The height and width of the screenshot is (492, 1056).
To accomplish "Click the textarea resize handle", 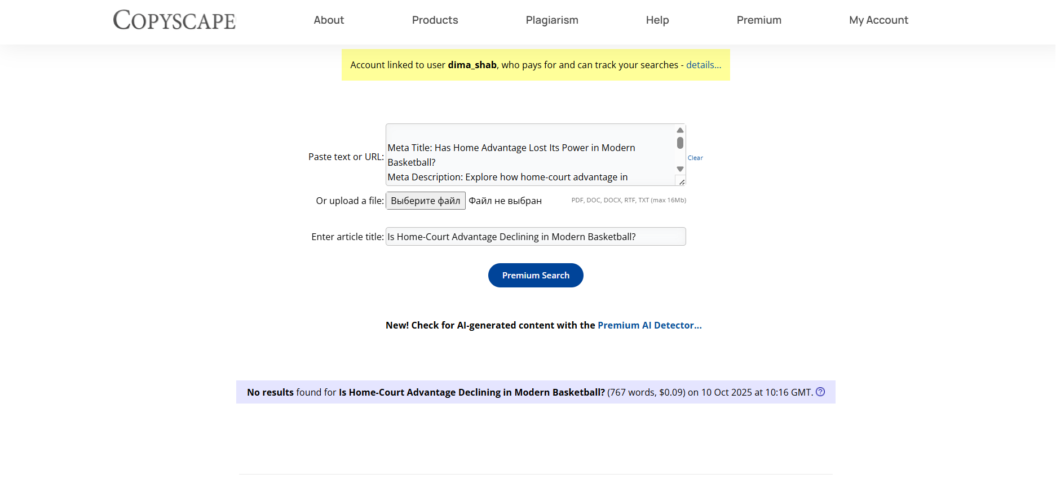I will click(682, 181).
